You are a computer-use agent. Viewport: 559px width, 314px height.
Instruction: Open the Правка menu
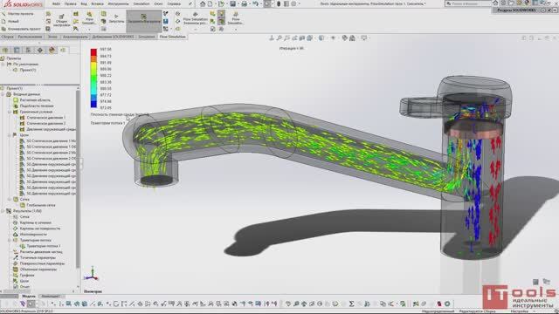click(70, 3)
